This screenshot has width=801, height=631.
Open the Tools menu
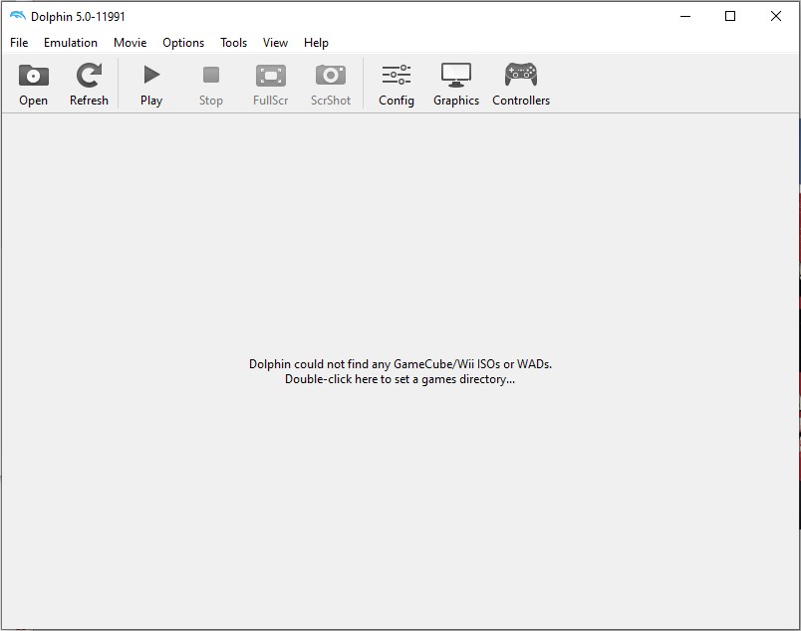coord(233,43)
